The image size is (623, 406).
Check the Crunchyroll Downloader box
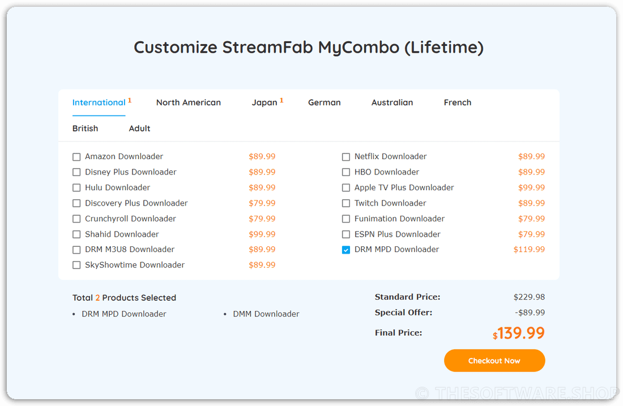[x=76, y=219]
